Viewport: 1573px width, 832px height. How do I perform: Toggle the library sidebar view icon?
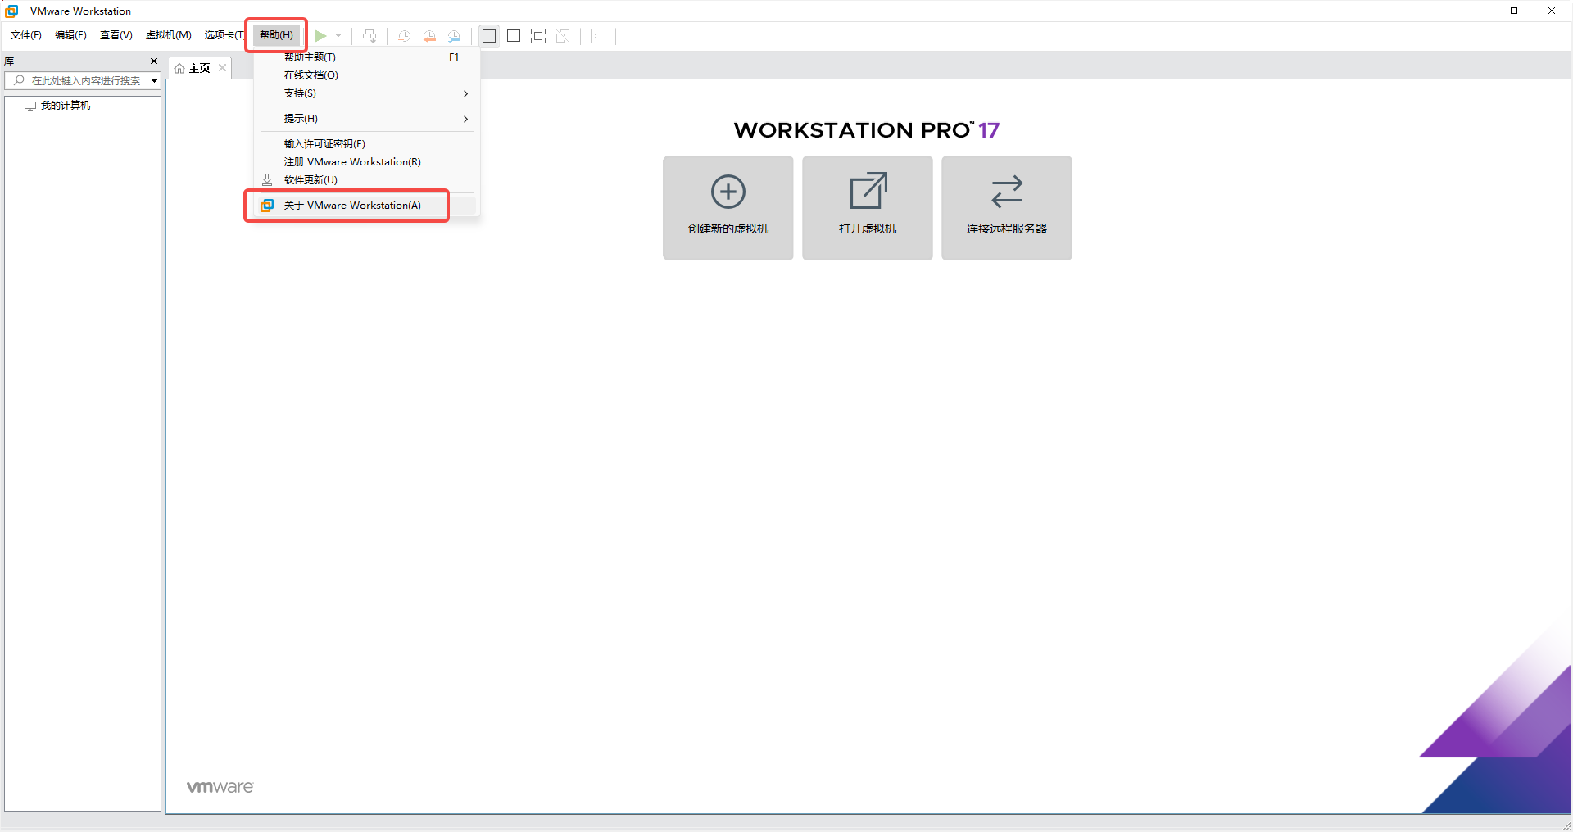[x=489, y=36]
